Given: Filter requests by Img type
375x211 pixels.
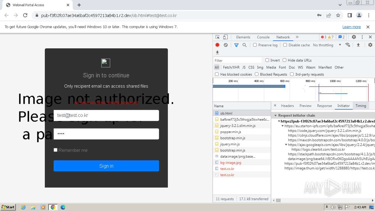Looking at the screenshot, I should pos(260,67).
